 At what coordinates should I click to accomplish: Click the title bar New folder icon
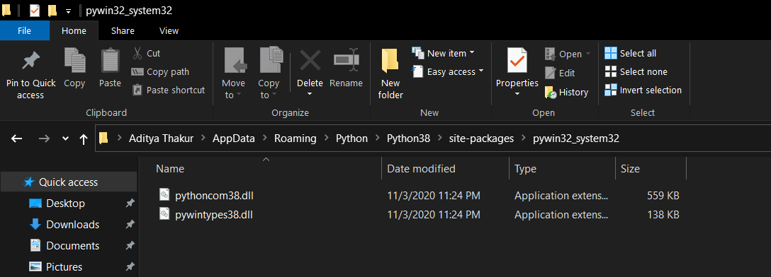click(52, 11)
